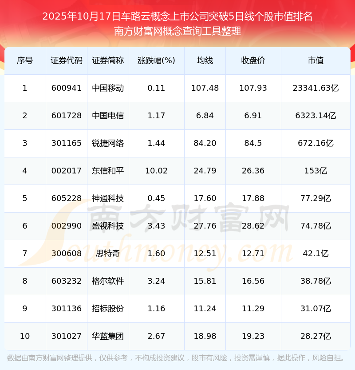Screen dimensions: 355x370
Task: Select the 招标股份 name cell
Action: click(108, 309)
